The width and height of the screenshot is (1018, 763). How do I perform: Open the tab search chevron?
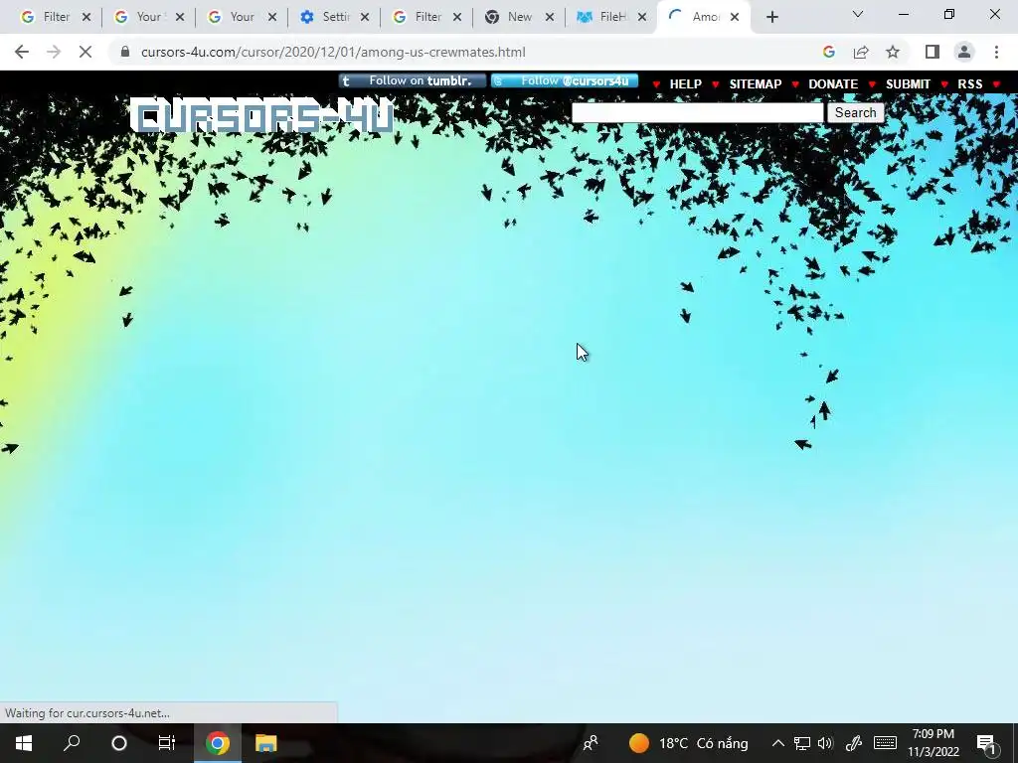coord(858,14)
